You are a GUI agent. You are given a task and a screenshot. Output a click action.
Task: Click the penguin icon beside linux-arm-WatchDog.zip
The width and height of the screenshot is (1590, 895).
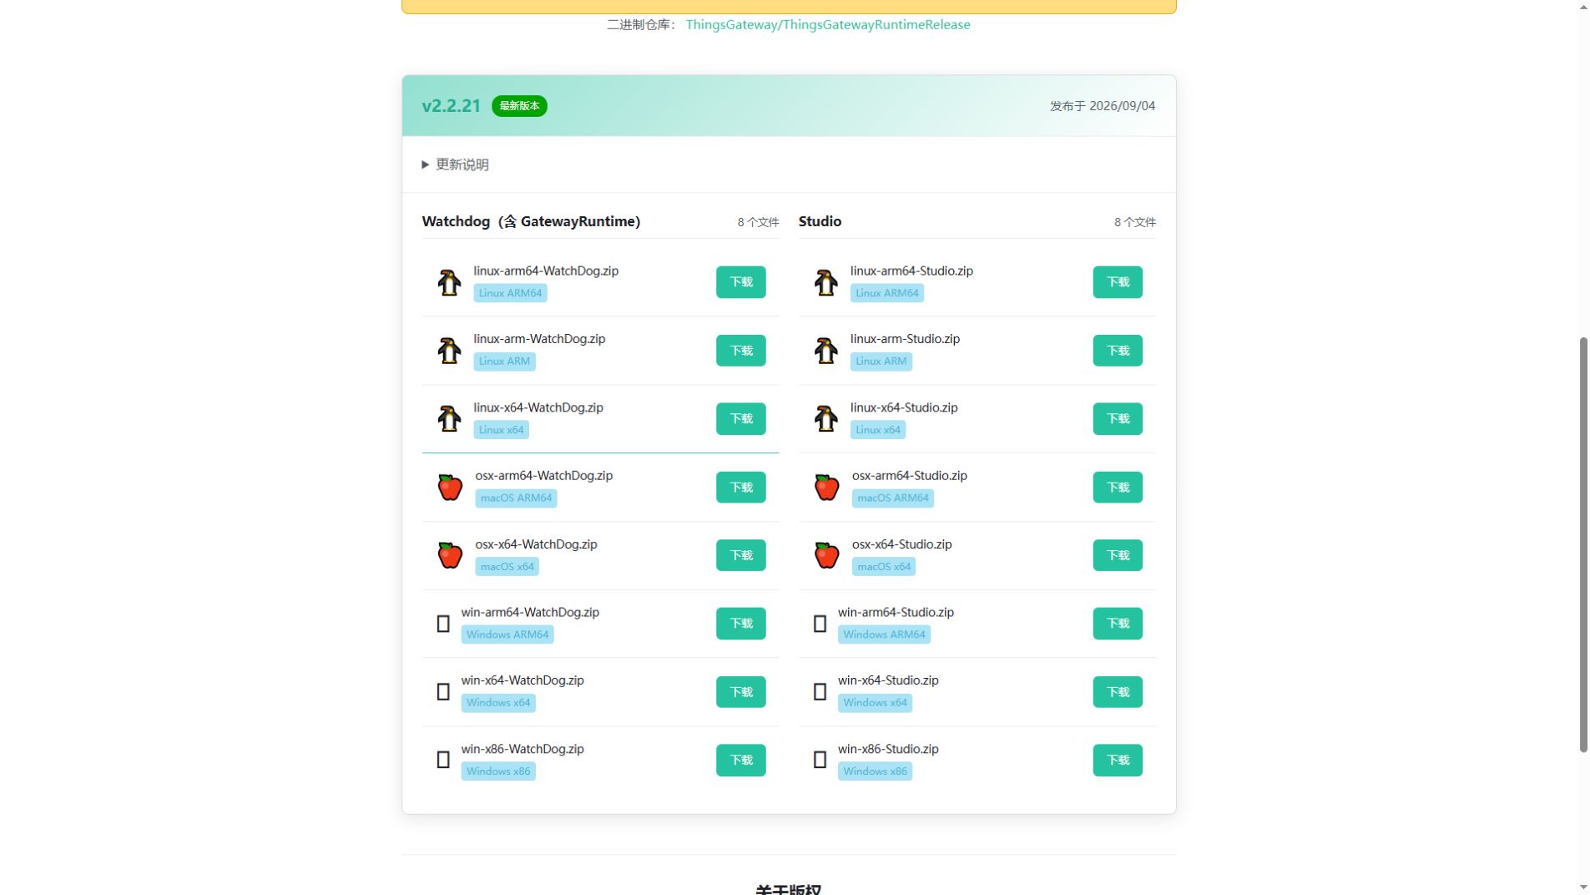pos(449,351)
